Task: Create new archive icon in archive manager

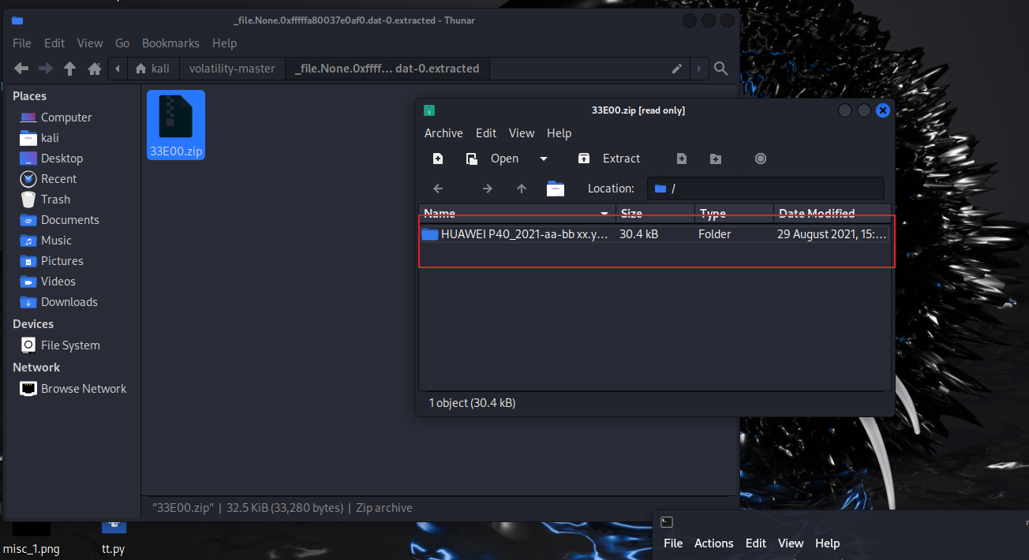Action: 438,159
